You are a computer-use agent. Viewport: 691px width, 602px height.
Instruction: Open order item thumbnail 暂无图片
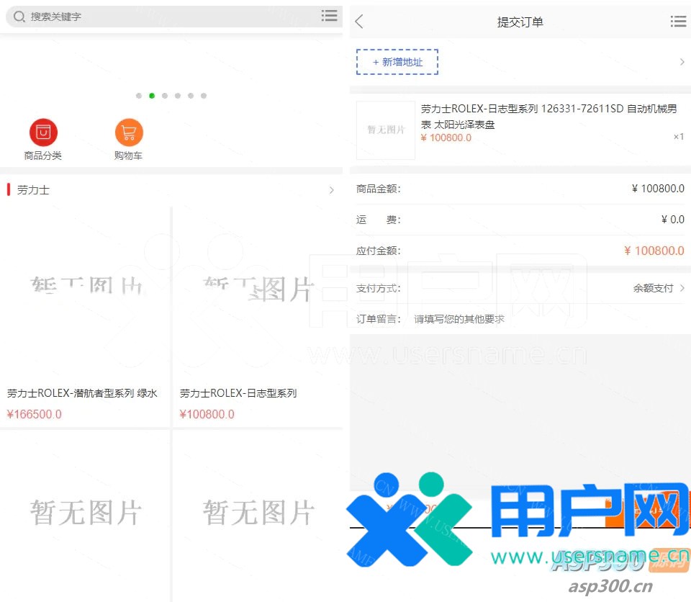tap(386, 130)
